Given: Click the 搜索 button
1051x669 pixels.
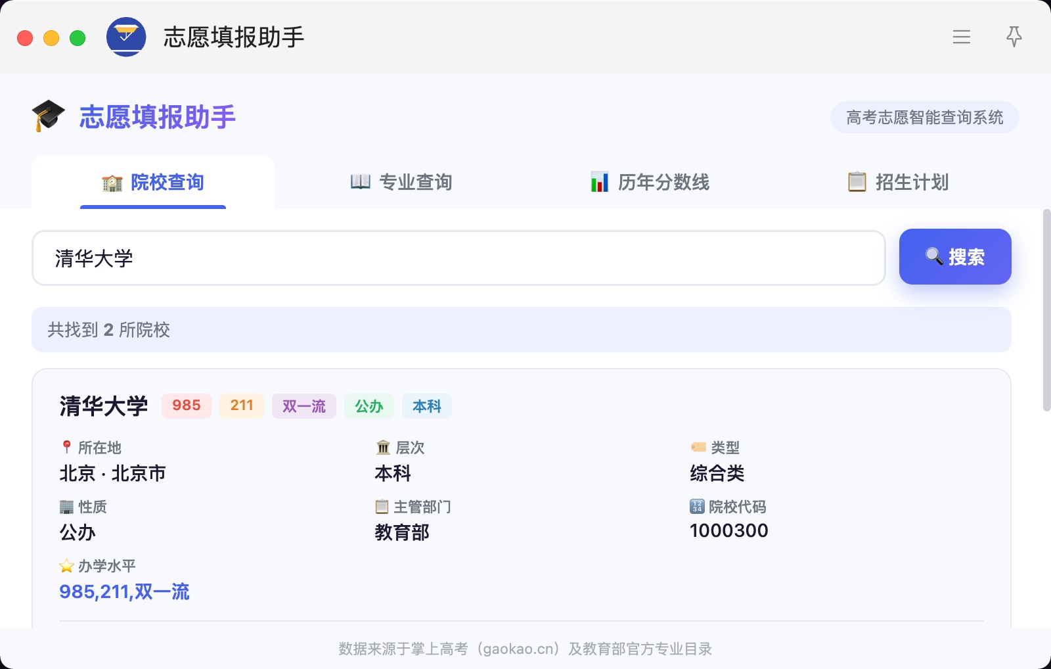Looking at the screenshot, I should (x=955, y=256).
